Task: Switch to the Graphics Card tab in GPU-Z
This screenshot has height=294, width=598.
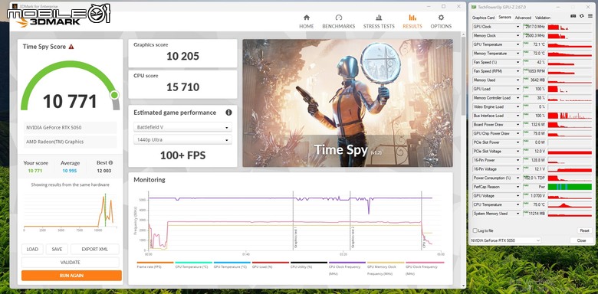Action: tap(483, 18)
